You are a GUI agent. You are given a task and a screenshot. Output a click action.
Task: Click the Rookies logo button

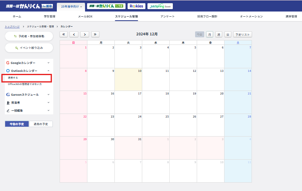136,6
